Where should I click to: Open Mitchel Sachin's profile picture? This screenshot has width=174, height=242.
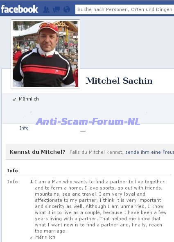pos(45,54)
